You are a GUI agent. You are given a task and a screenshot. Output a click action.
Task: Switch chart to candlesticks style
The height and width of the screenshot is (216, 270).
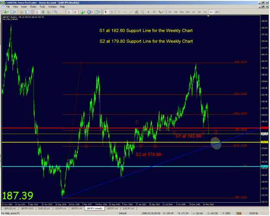[x=43, y=12]
